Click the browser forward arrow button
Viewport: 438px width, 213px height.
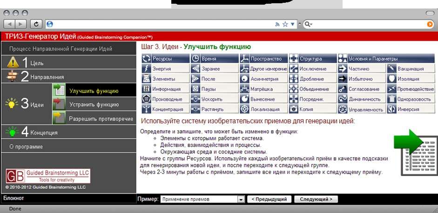pyautogui.click(x=20, y=24)
